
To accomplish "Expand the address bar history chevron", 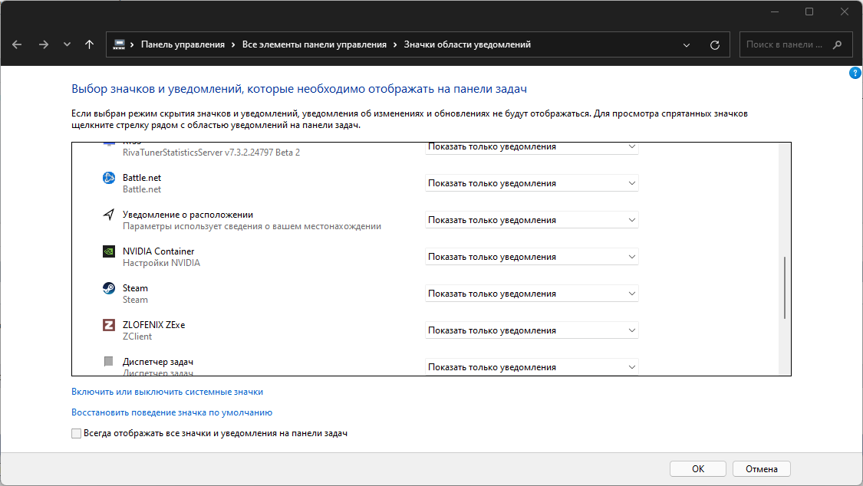I will 687,44.
